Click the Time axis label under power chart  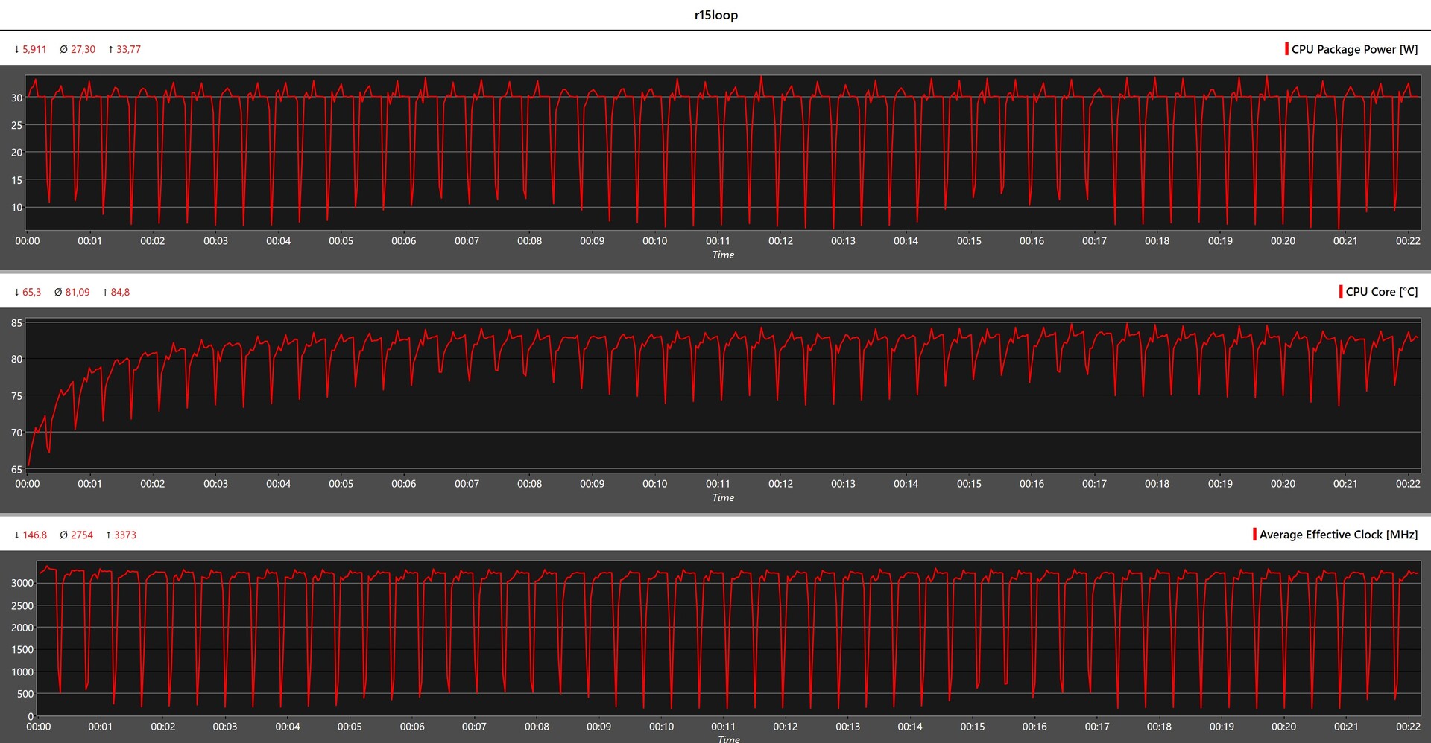pyautogui.click(x=723, y=255)
